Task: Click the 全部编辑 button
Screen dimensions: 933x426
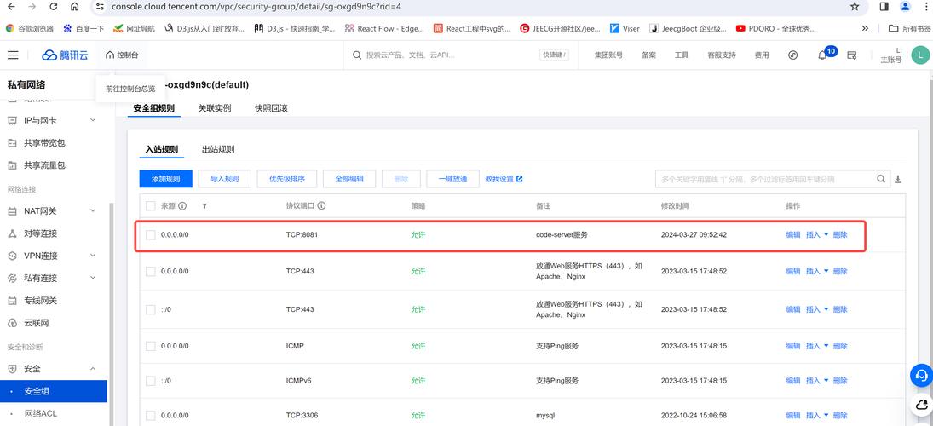Action: point(349,178)
